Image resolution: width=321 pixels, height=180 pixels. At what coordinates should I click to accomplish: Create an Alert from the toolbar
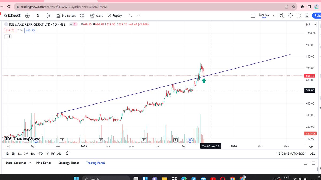(97, 15)
